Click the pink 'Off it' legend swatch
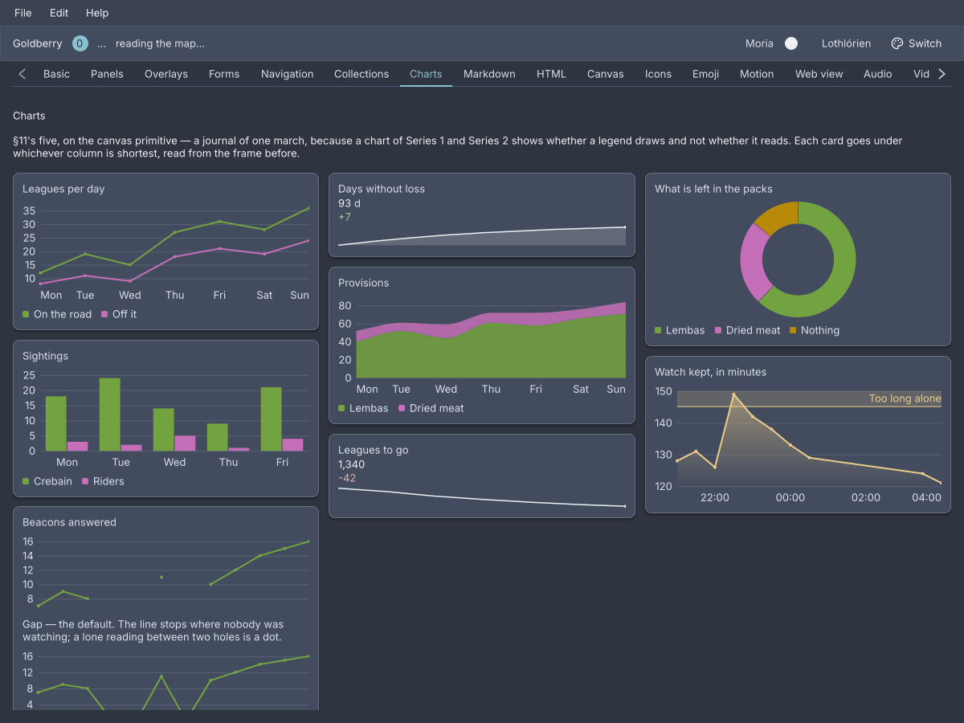964x723 pixels. [x=104, y=314]
